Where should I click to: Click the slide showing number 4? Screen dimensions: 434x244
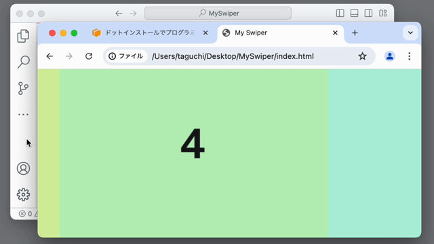pos(194,153)
